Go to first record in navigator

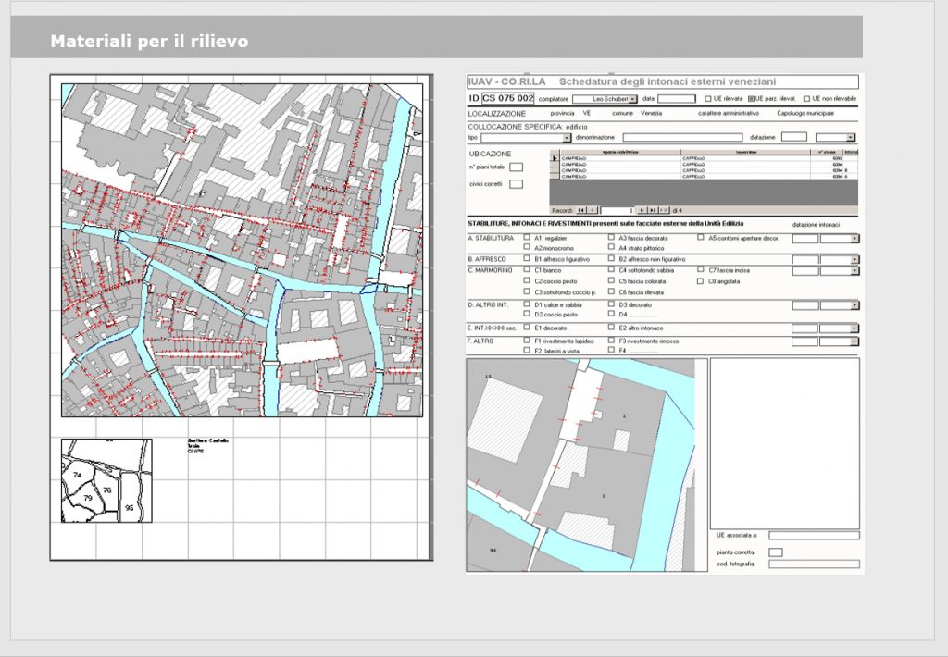tap(581, 210)
